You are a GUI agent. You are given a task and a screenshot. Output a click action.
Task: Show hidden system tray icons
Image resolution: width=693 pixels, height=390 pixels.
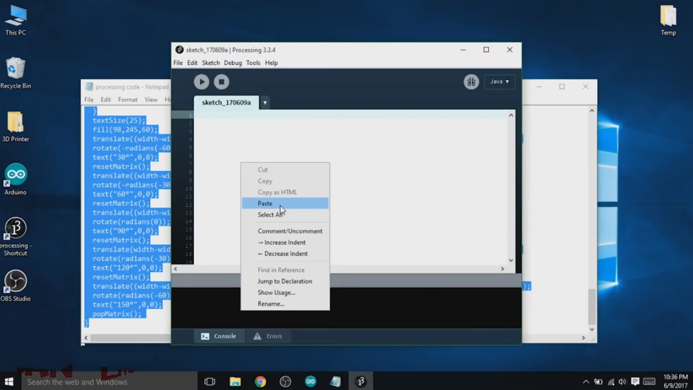(586, 382)
